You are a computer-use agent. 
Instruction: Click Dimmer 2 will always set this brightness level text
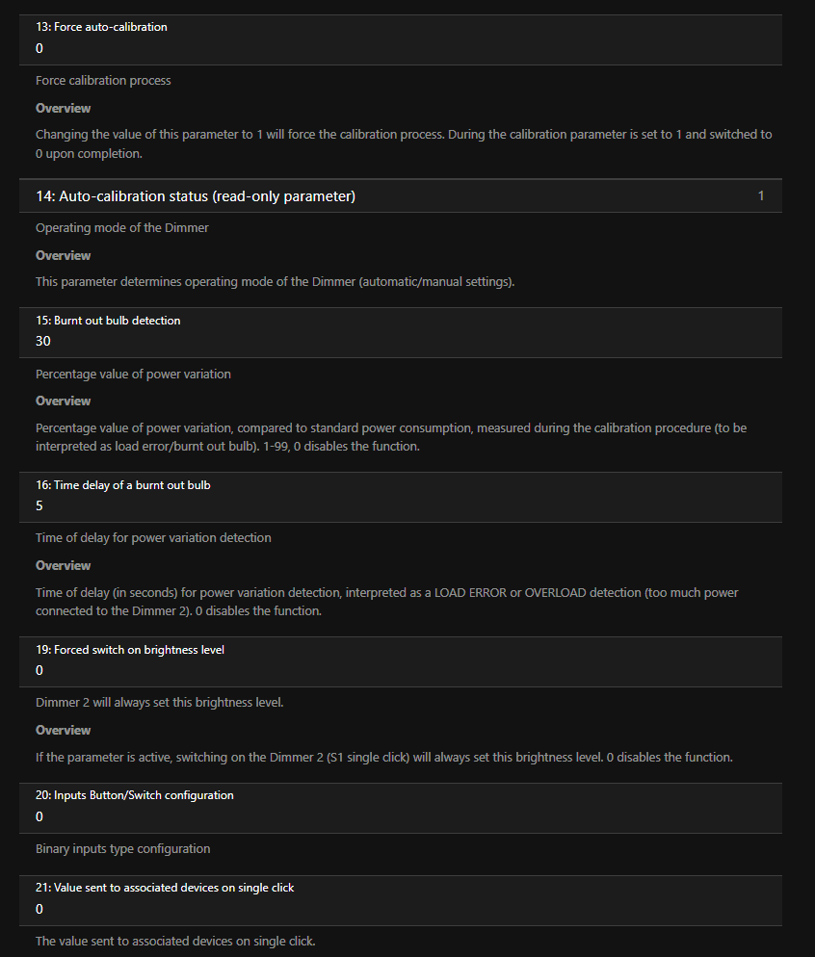[159, 703]
